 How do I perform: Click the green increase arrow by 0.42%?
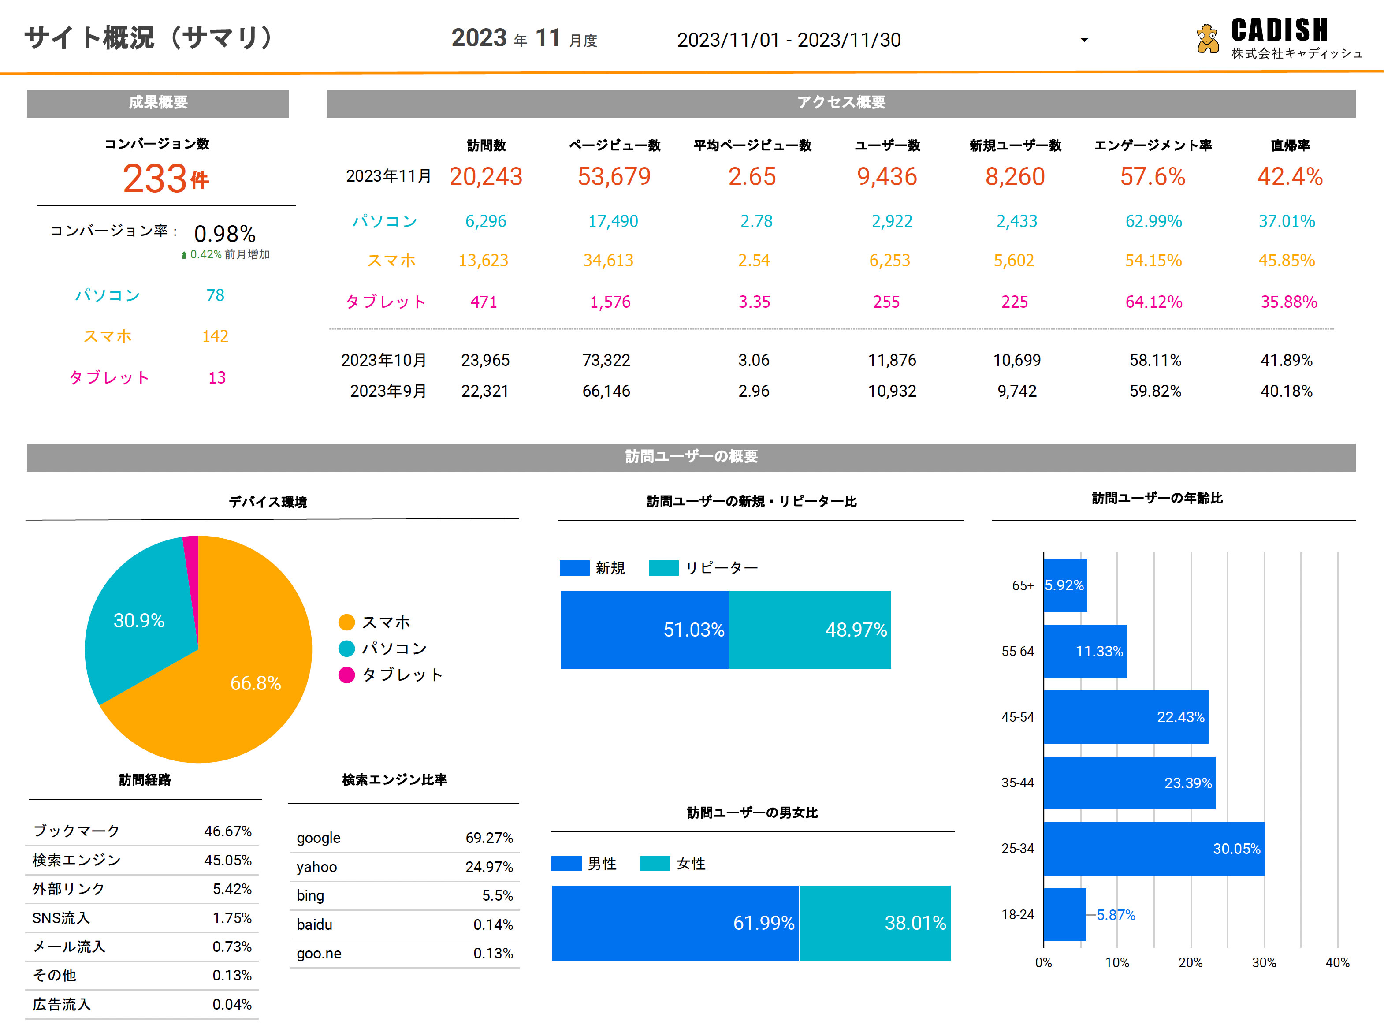tap(184, 255)
